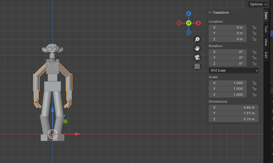The height and width of the screenshot is (163, 273).
Task: Click the pan view hand icon
Action: click(x=197, y=48)
